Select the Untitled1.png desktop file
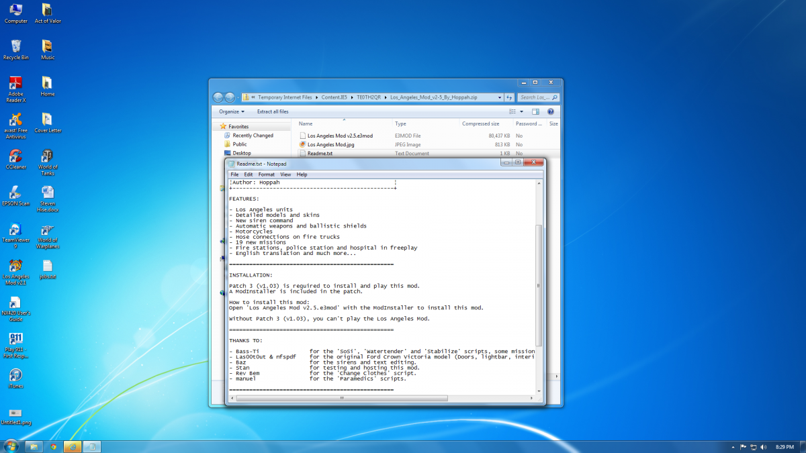This screenshot has width=806, height=453. tap(15, 415)
